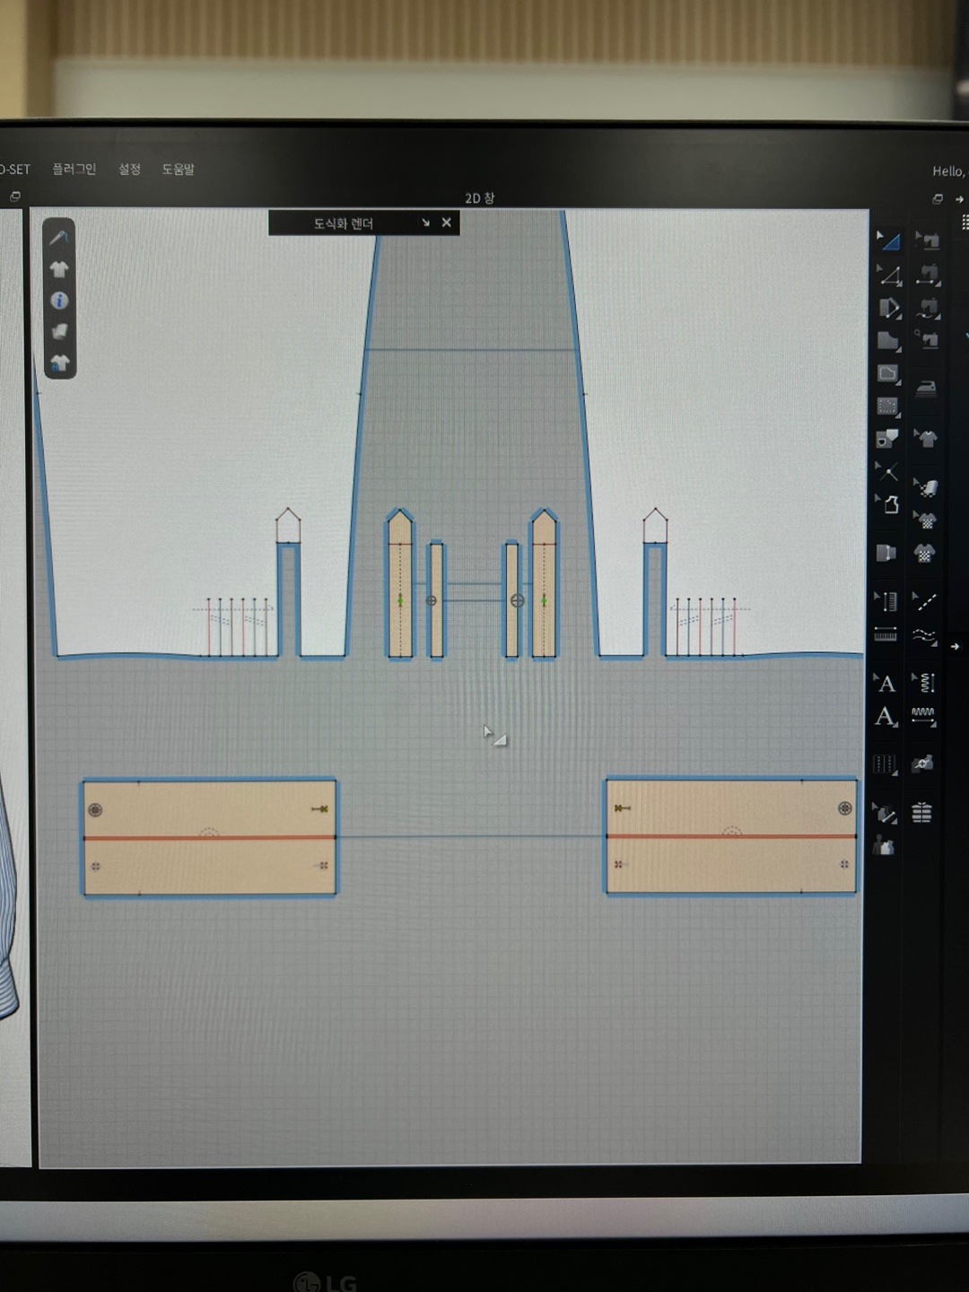
Task: Toggle the seam line icon atop left toolbar
Action: pos(59,237)
